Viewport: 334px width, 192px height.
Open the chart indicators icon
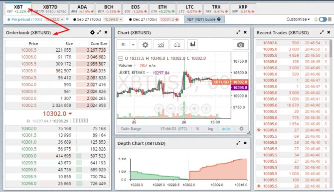pos(161,44)
